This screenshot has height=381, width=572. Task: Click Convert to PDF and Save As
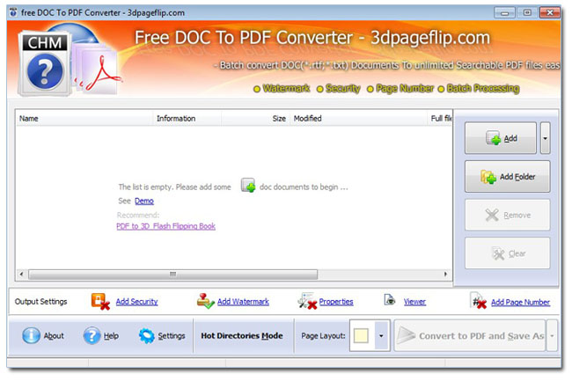pos(470,336)
